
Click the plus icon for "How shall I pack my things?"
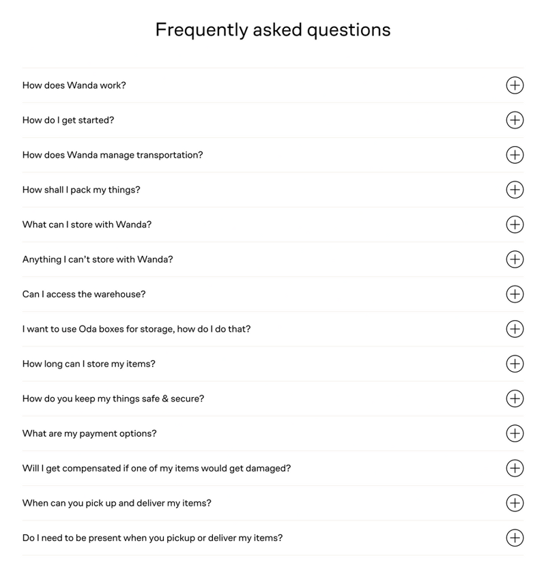(515, 190)
